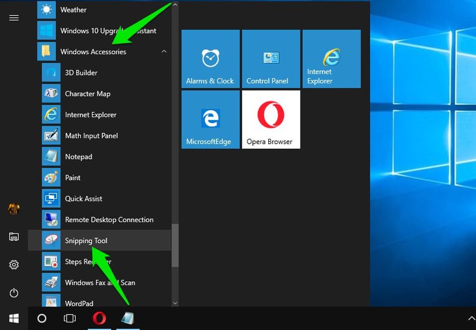Open Task View on taskbar
This screenshot has height=330, width=476.
pyautogui.click(x=70, y=319)
